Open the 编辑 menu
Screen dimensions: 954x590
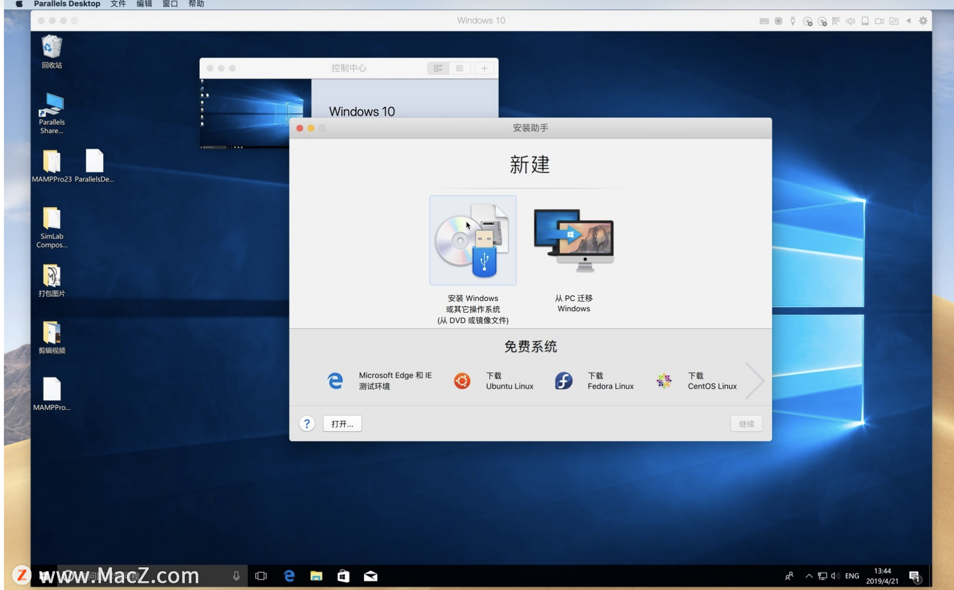point(144,4)
